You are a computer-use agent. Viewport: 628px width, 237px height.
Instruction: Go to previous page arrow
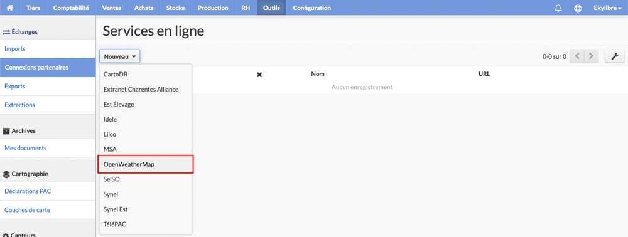pyautogui.click(x=577, y=56)
